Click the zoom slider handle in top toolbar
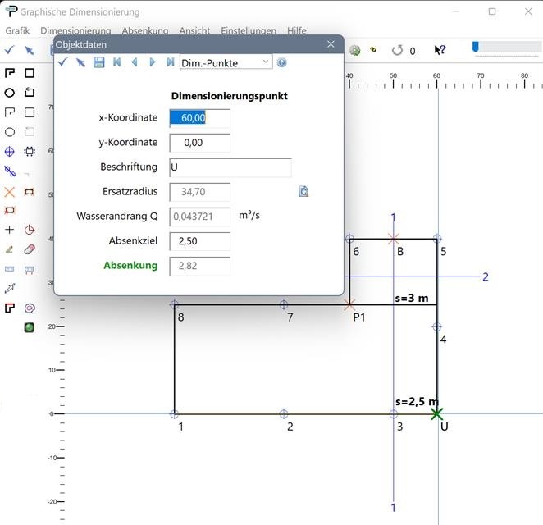Viewport: 543px width, 525px height. coord(476,48)
